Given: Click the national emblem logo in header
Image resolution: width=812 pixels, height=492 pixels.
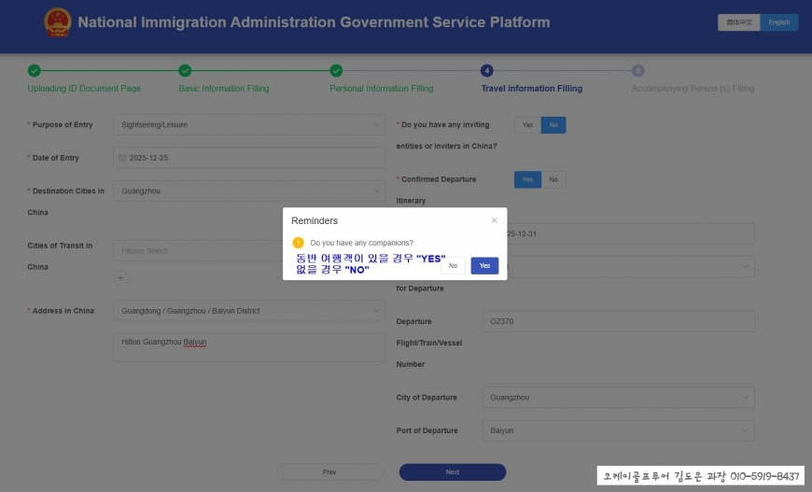Looking at the screenshot, I should point(57,22).
